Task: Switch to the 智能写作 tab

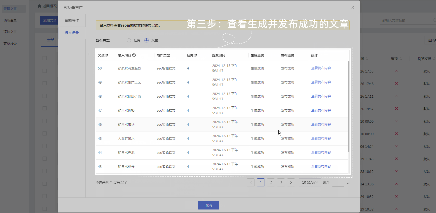Action: 72,20
